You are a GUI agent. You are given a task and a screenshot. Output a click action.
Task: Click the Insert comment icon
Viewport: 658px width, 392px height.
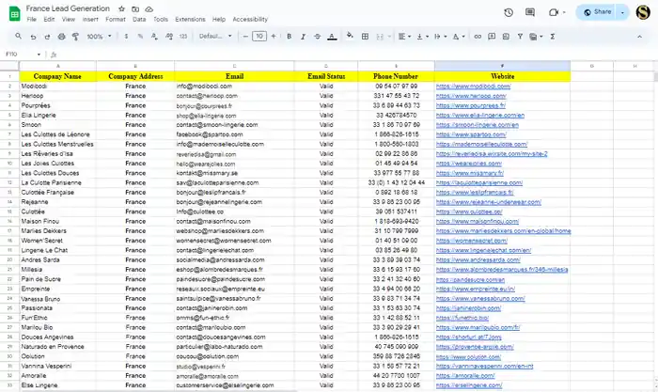coord(492,37)
